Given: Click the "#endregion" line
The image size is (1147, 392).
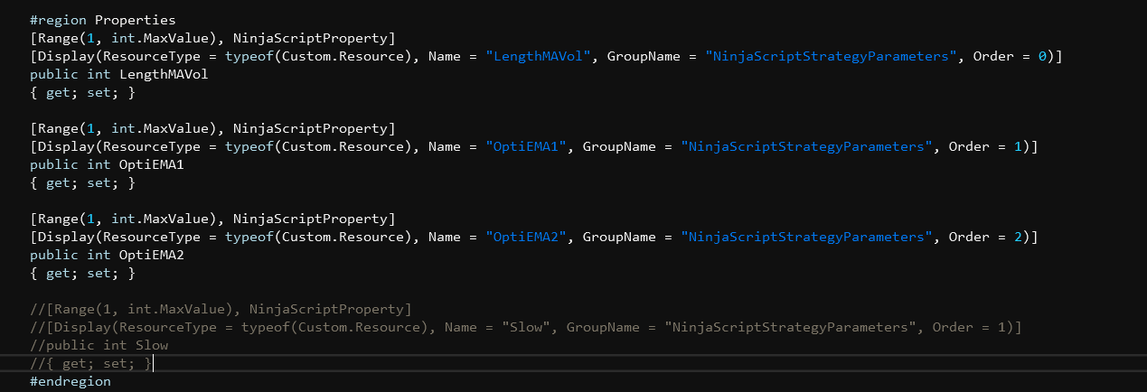Looking at the screenshot, I should (x=71, y=381).
